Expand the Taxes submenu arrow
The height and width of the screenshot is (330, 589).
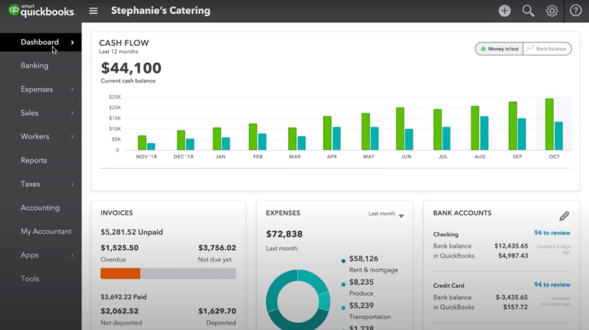click(73, 184)
